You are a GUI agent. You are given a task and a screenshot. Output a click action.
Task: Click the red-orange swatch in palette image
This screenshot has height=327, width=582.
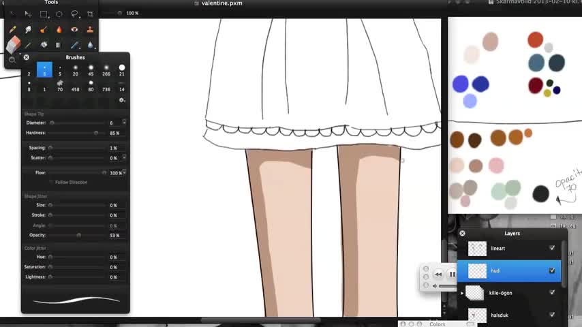(x=535, y=40)
